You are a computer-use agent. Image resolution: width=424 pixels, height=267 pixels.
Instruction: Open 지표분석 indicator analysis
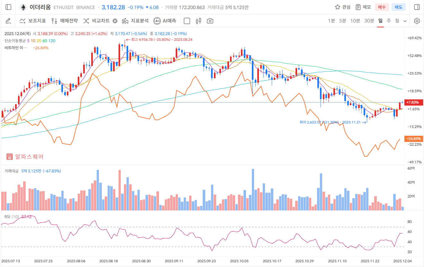(x=135, y=21)
